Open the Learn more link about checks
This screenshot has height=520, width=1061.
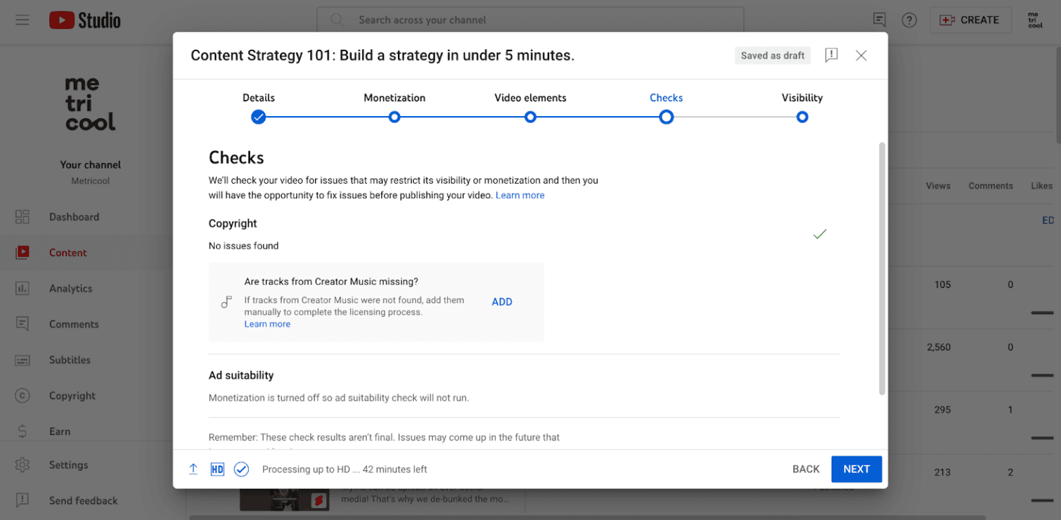point(519,195)
